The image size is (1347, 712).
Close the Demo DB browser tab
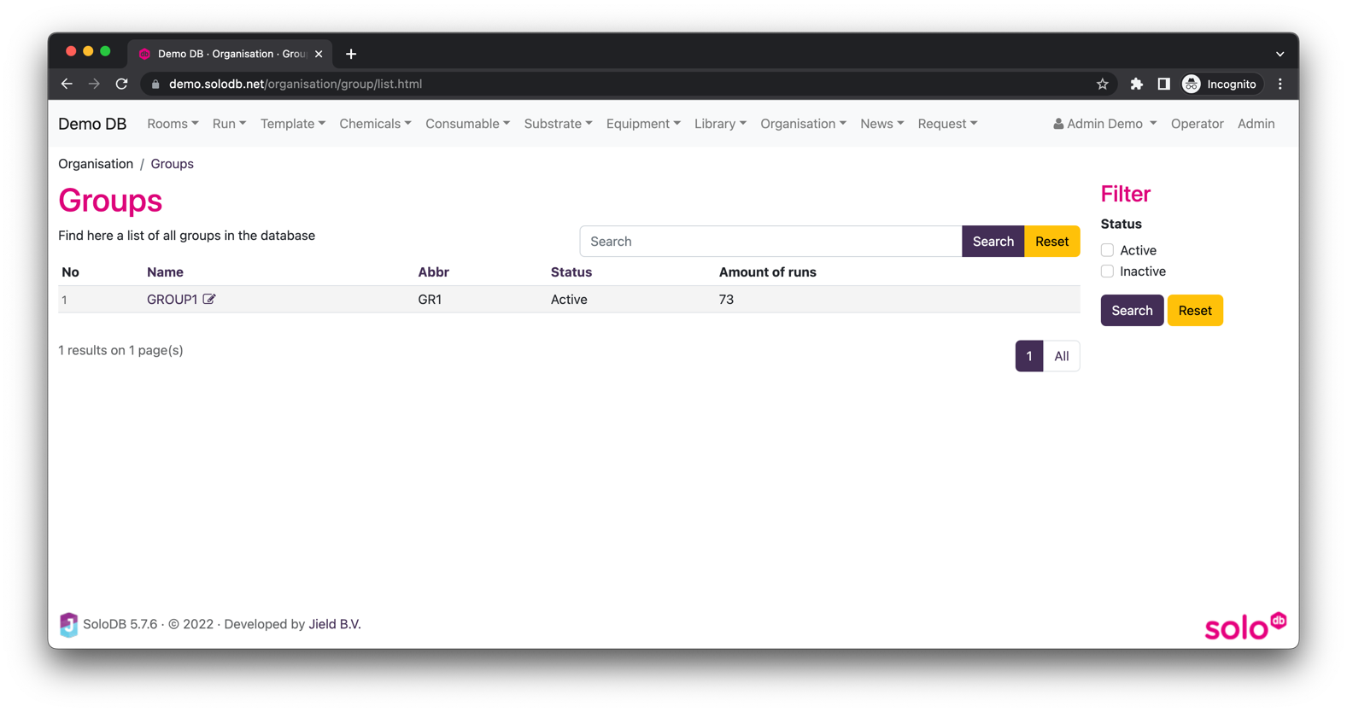coord(319,54)
